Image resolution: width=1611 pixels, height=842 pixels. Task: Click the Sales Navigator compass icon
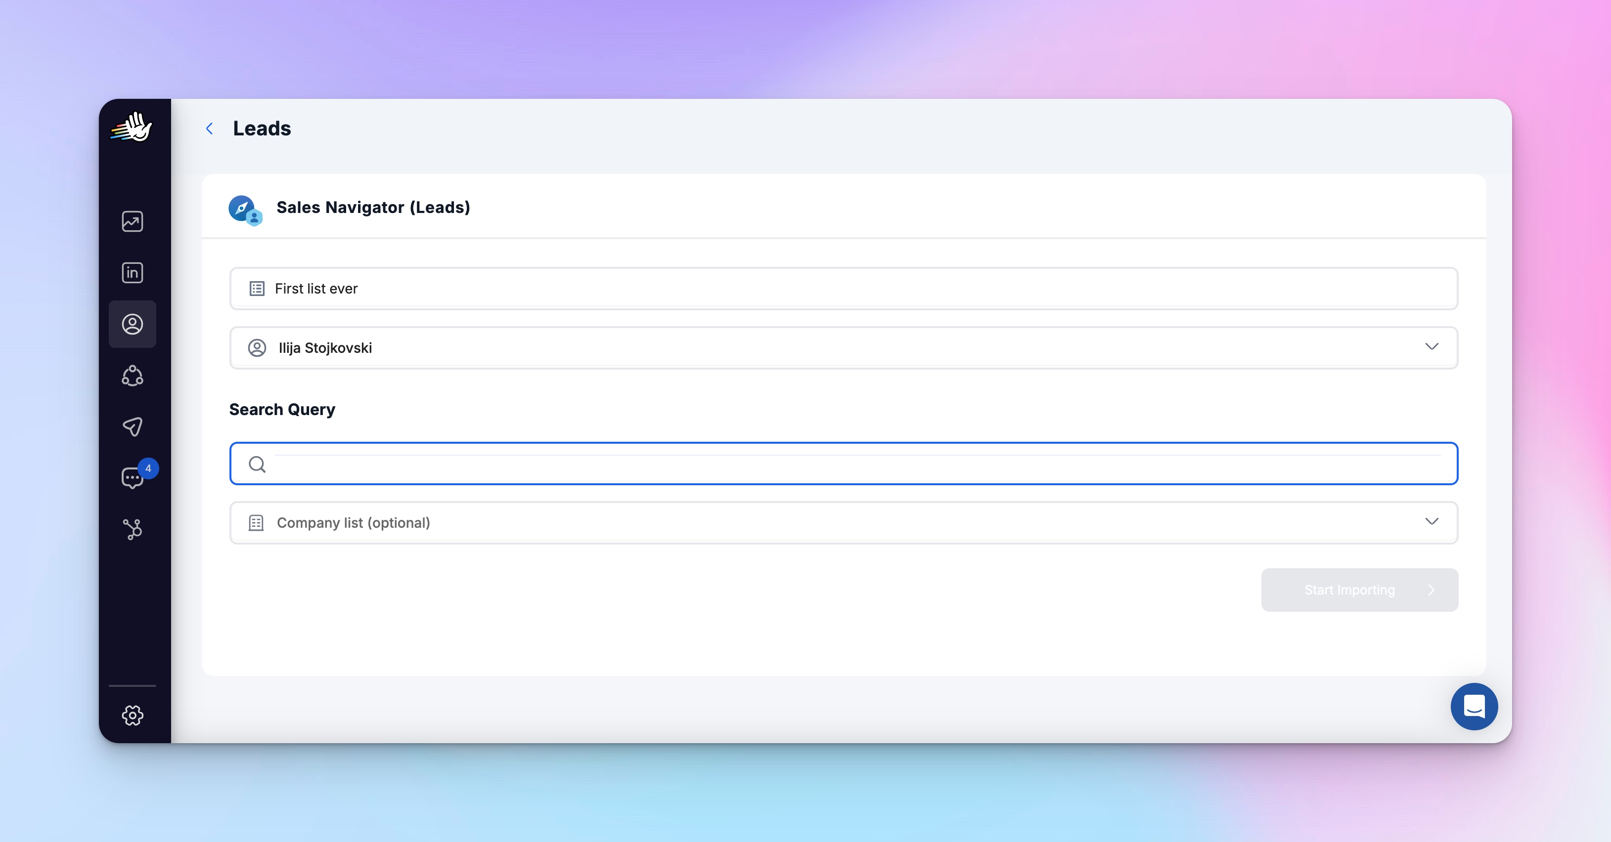[x=245, y=210]
